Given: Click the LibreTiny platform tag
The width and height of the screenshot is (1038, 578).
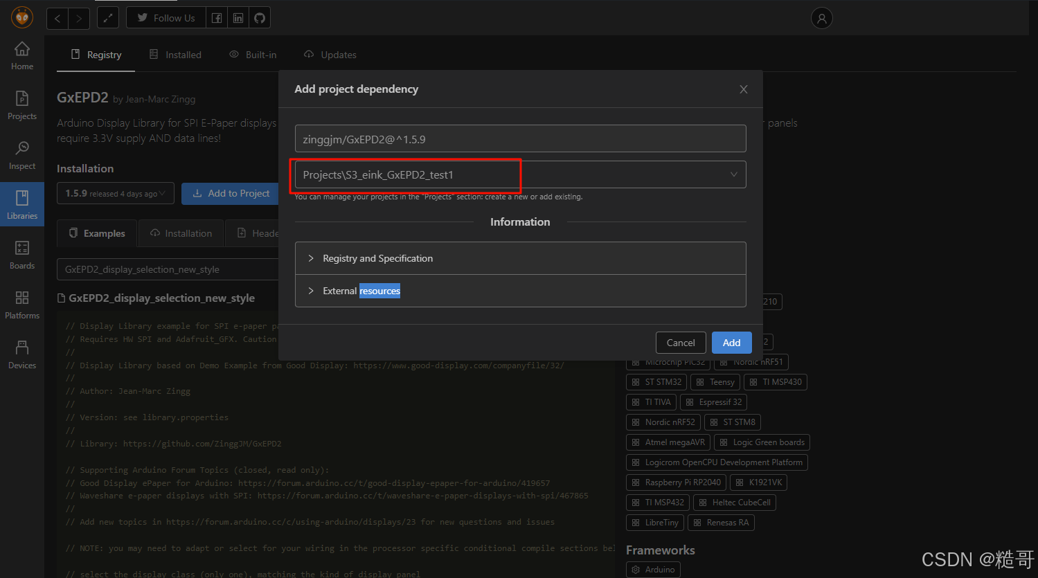Looking at the screenshot, I should pos(655,523).
